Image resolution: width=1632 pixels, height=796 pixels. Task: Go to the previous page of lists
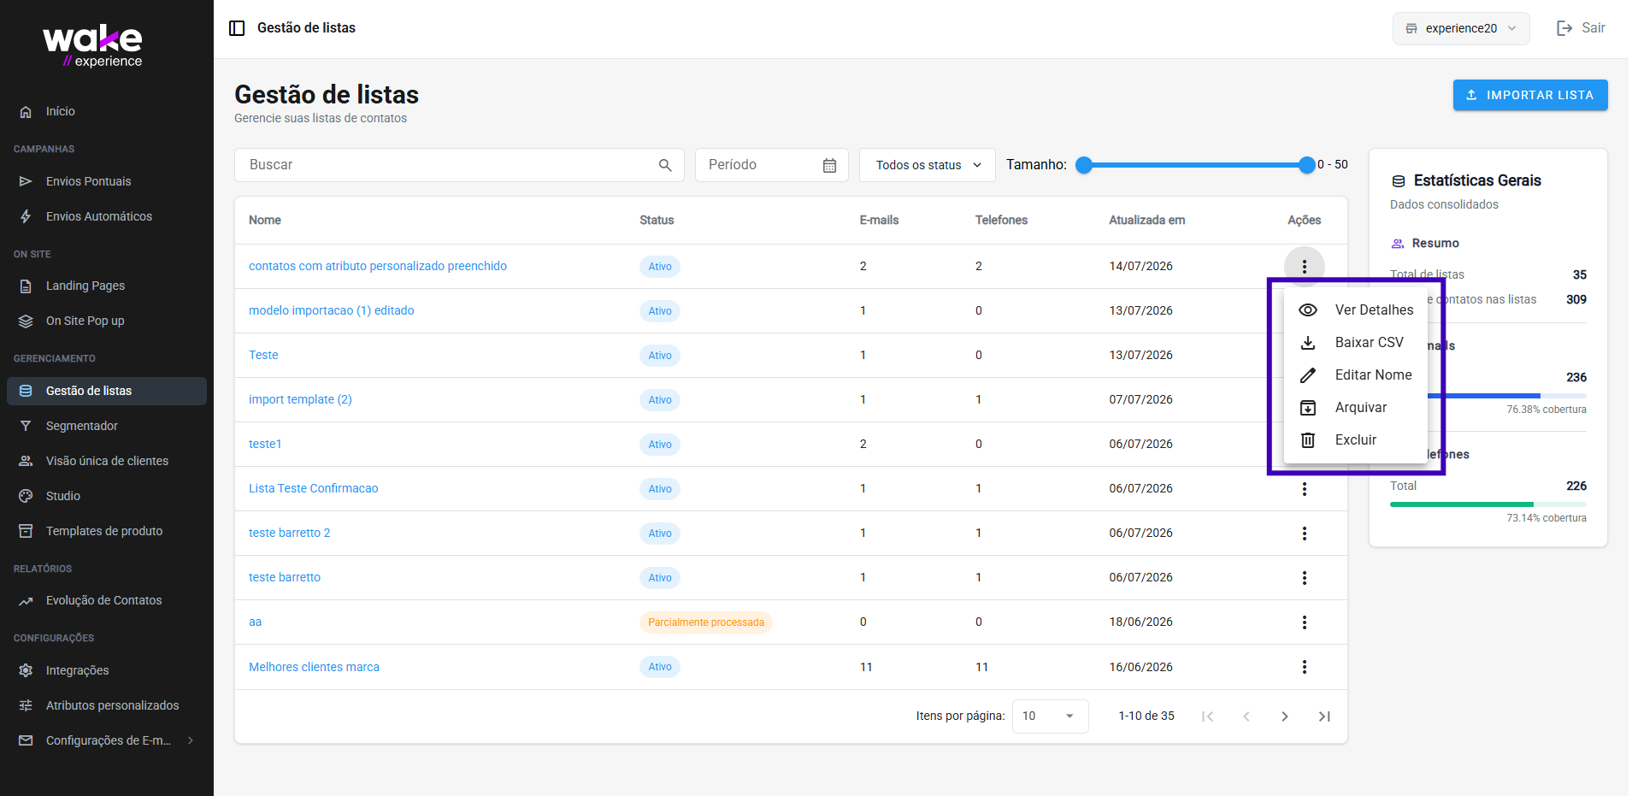(x=1246, y=716)
